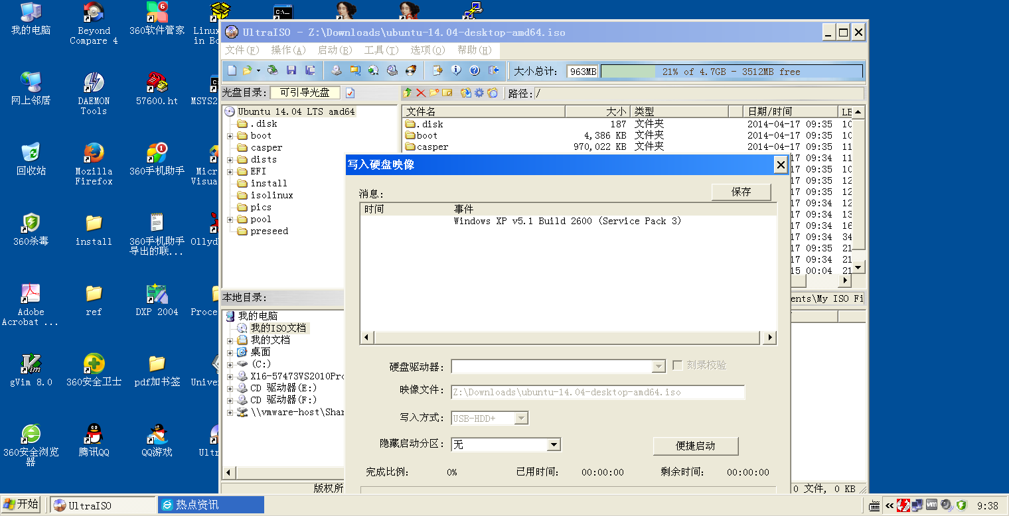Click the file list vertical scrollbar down arrow
The height and width of the screenshot is (516, 1009).
pos(858,267)
